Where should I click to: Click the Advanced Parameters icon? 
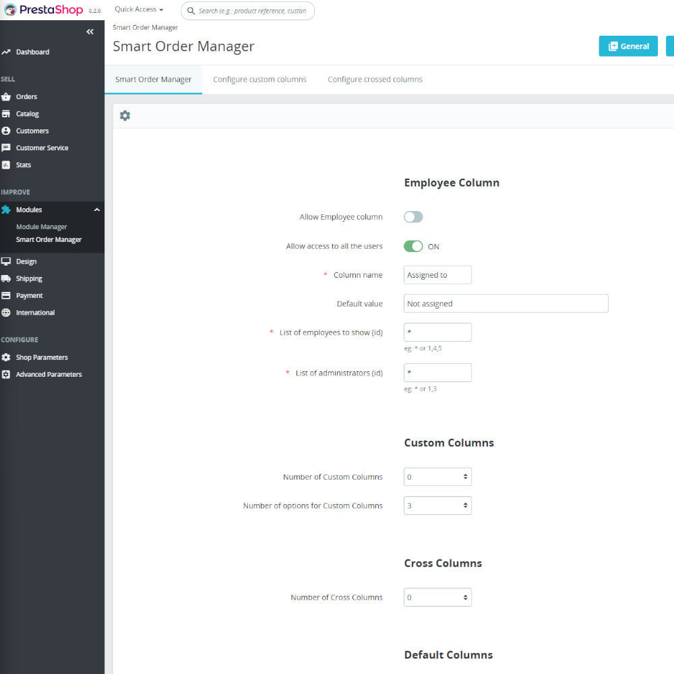(6, 374)
